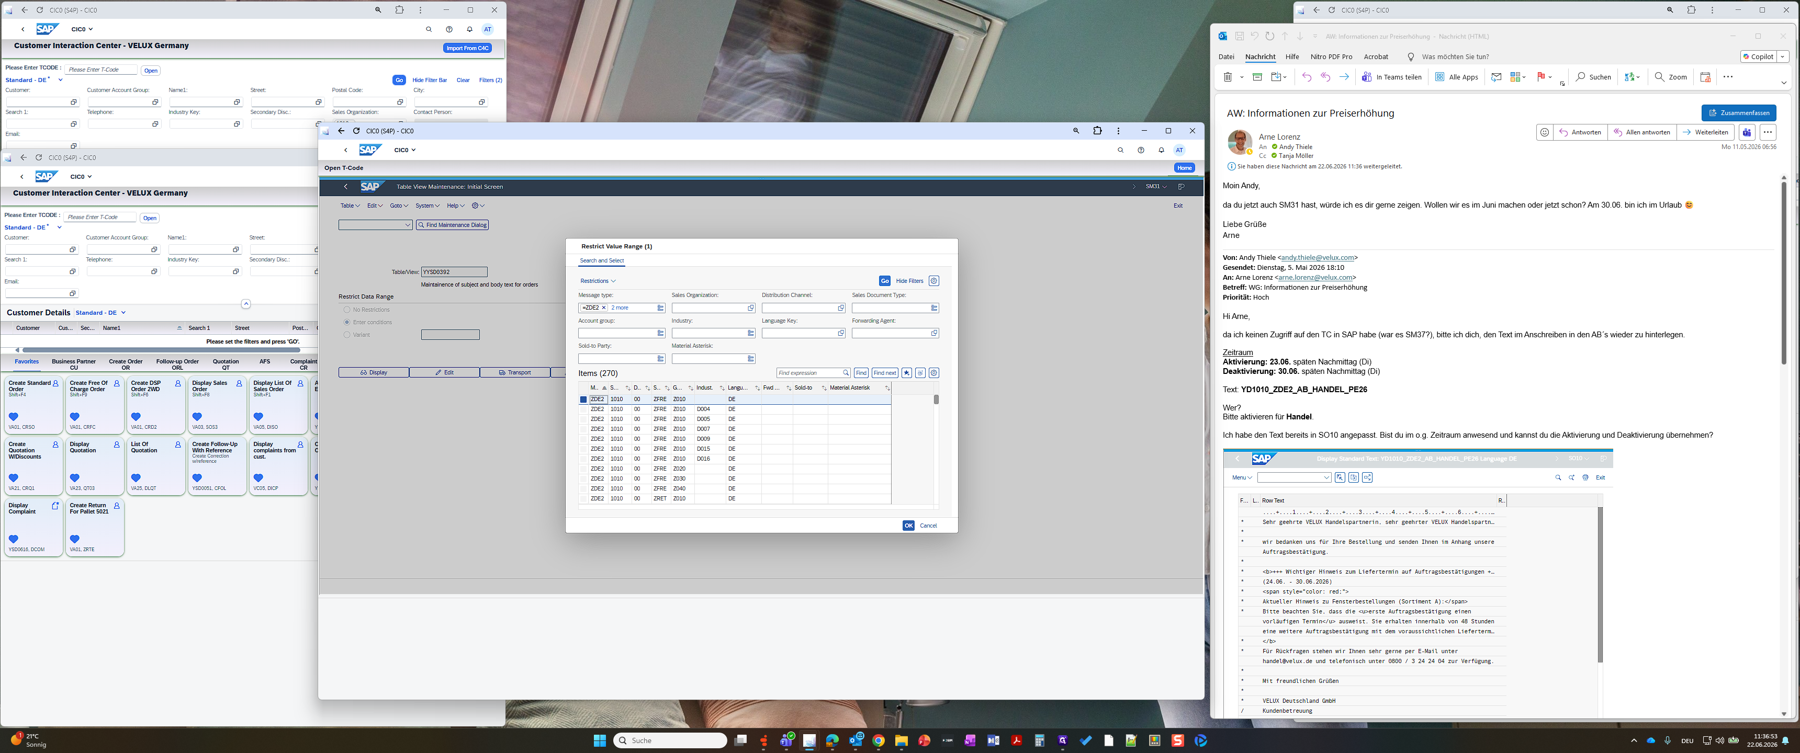This screenshot has height=753, width=1800.
Task: Click the save icon in Outlook title bar
Action: click(1239, 36)
